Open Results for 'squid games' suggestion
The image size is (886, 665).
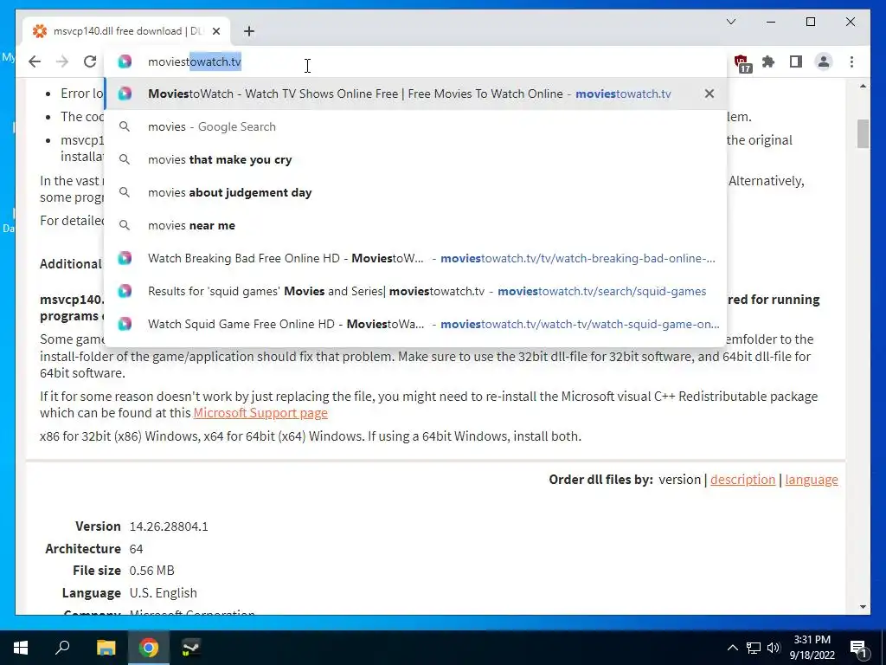click(x=415, y=291)
